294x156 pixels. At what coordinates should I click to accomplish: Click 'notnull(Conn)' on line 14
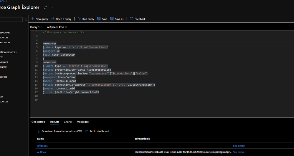click(x=66, y=81)
